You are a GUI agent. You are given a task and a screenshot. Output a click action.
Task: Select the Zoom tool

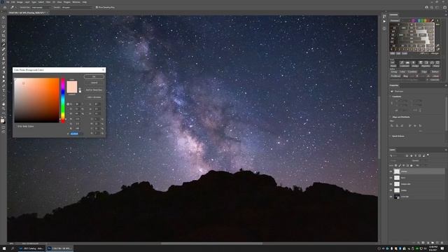[3, 109]
